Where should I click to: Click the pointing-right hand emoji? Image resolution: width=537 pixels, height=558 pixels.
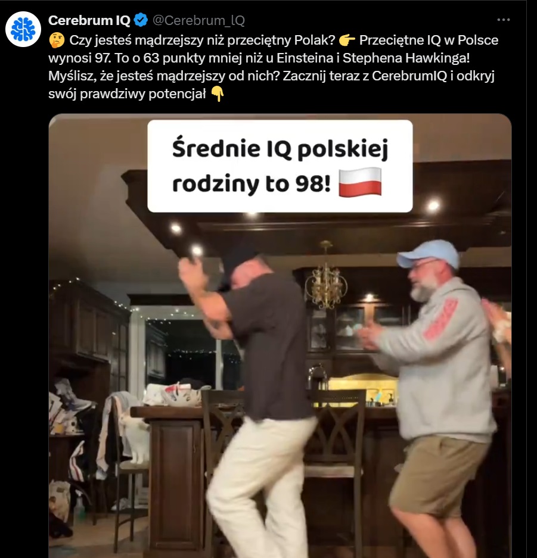[x=346, y=40]
